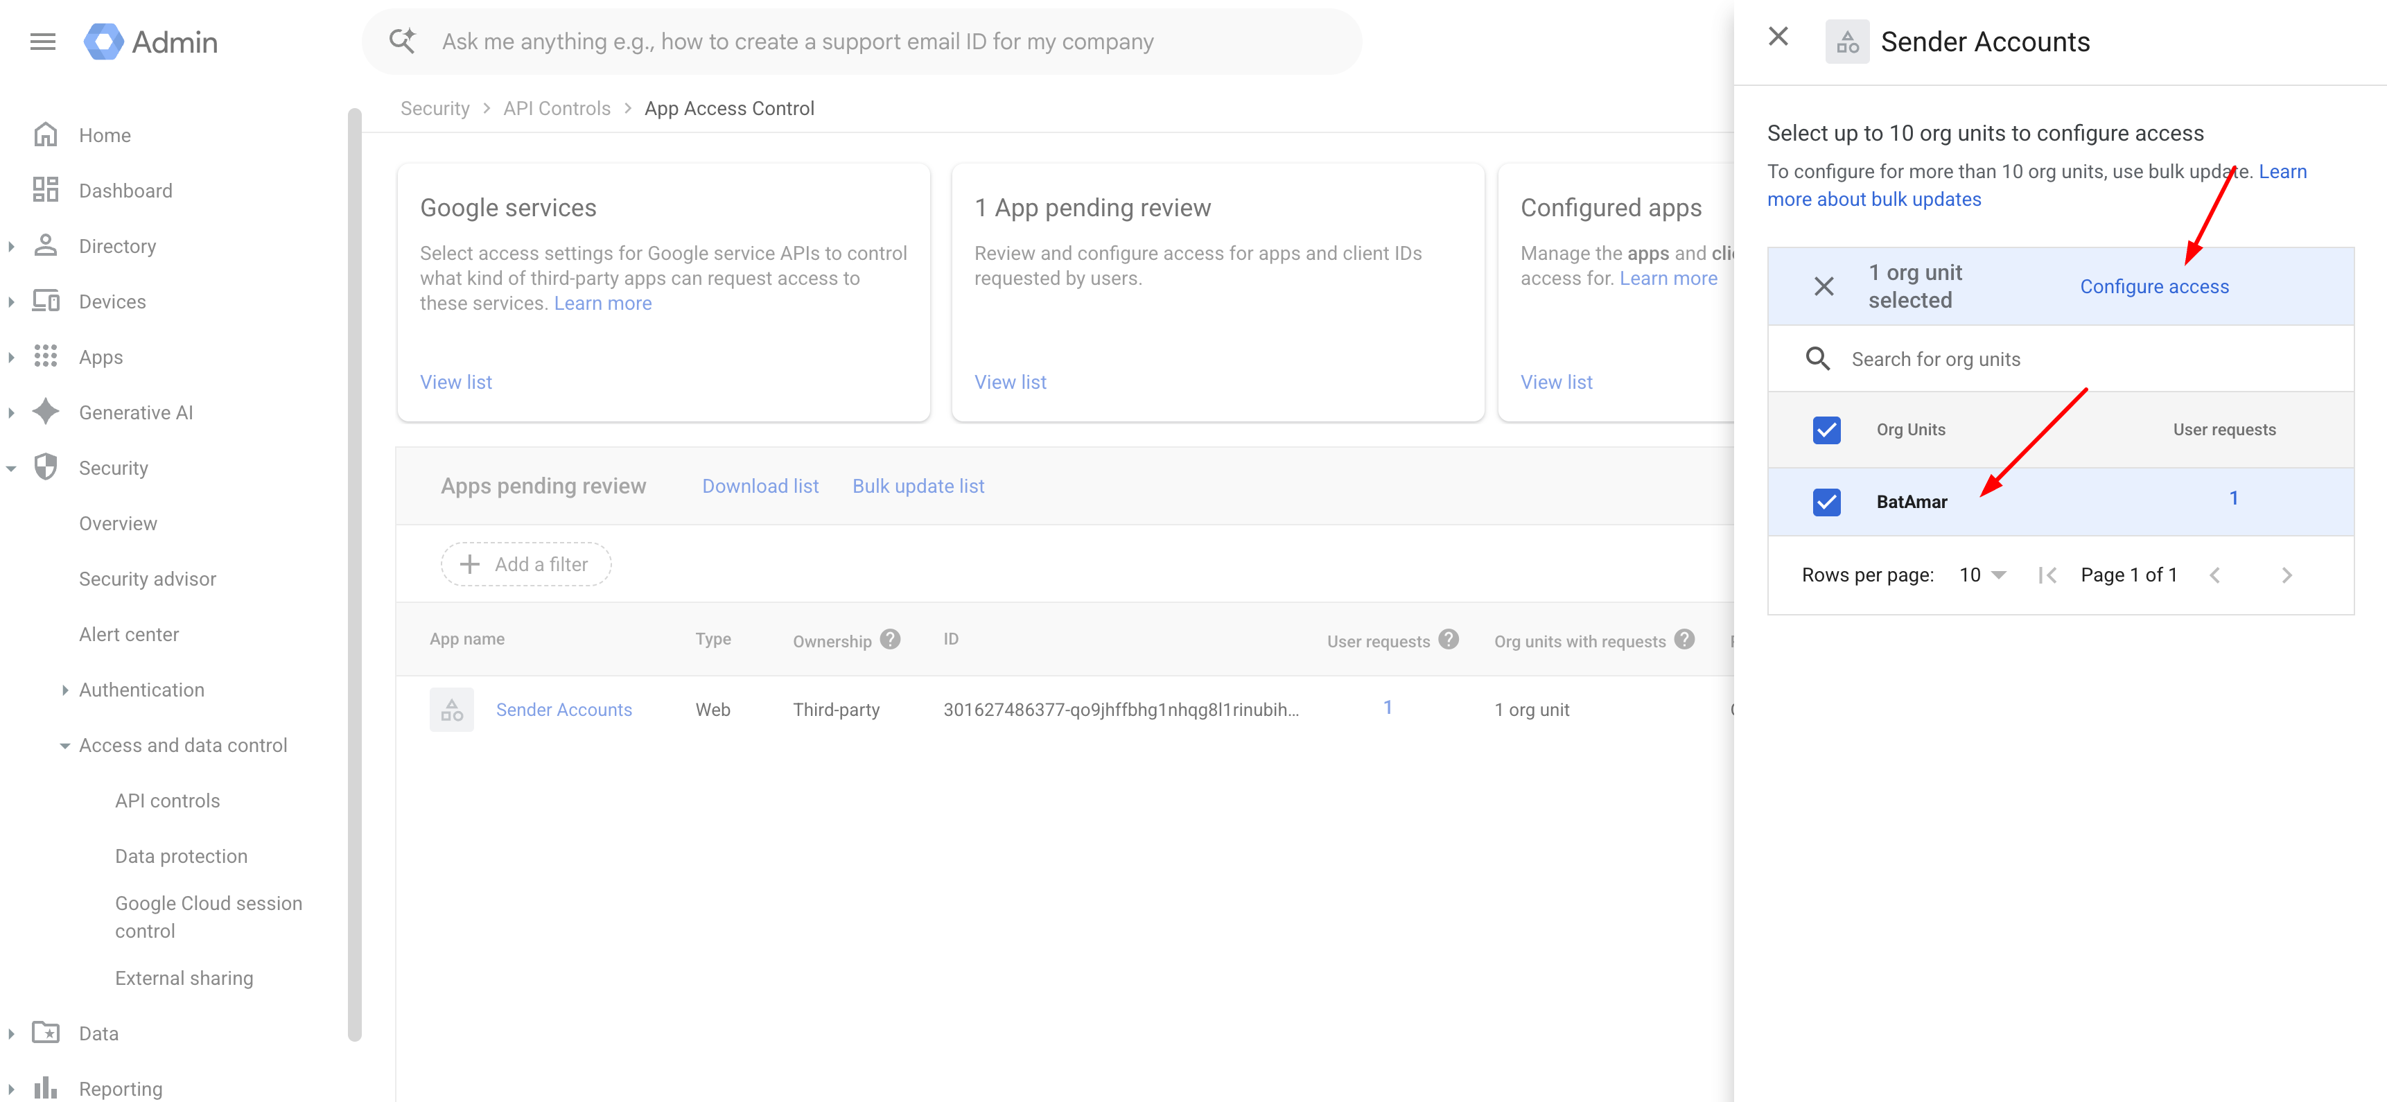This screenshot has height=1102, width=2387.
Task: Go to first page of org units
Action: click(2048, 575)
